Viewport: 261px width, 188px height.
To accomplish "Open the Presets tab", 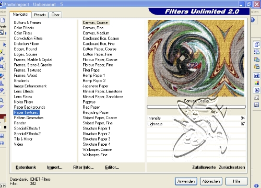I will click(40, 15).
